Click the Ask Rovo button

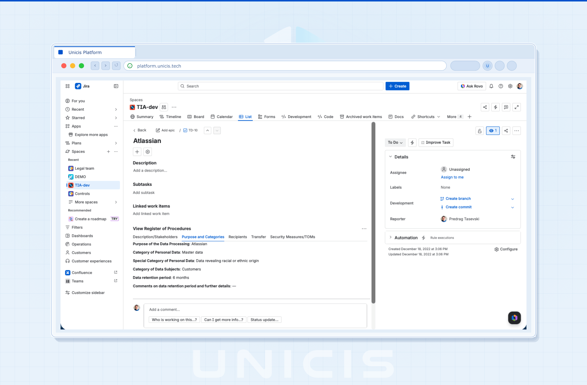(x=472, y=86)
